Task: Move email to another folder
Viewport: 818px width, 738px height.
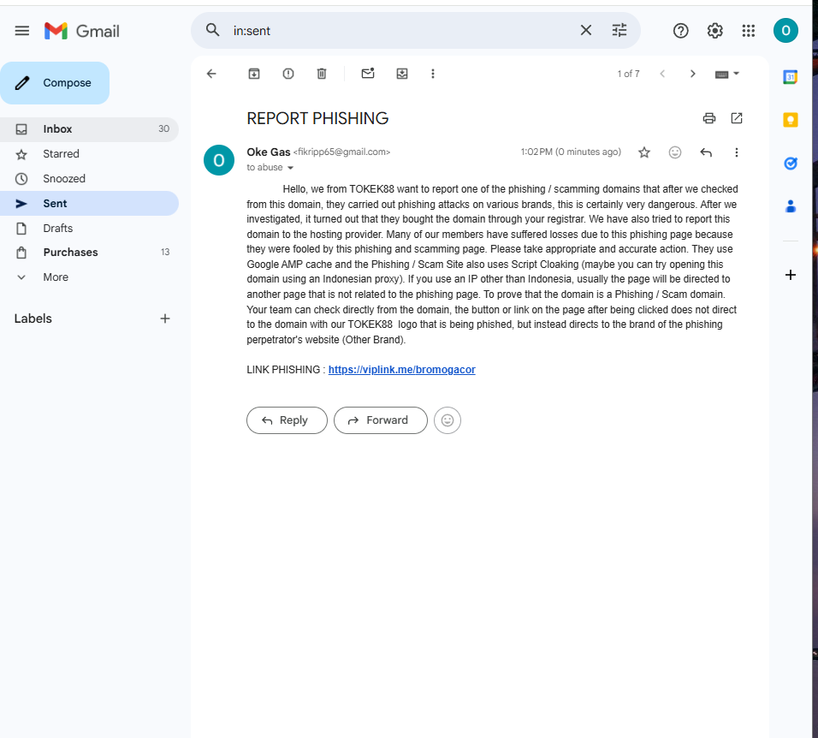Action: click(x=401, y=74)
